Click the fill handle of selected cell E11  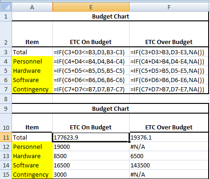[129, 141]
